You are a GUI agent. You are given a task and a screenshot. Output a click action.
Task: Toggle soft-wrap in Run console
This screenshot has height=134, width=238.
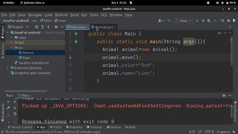pyautogui.click(x=15, y=114)
